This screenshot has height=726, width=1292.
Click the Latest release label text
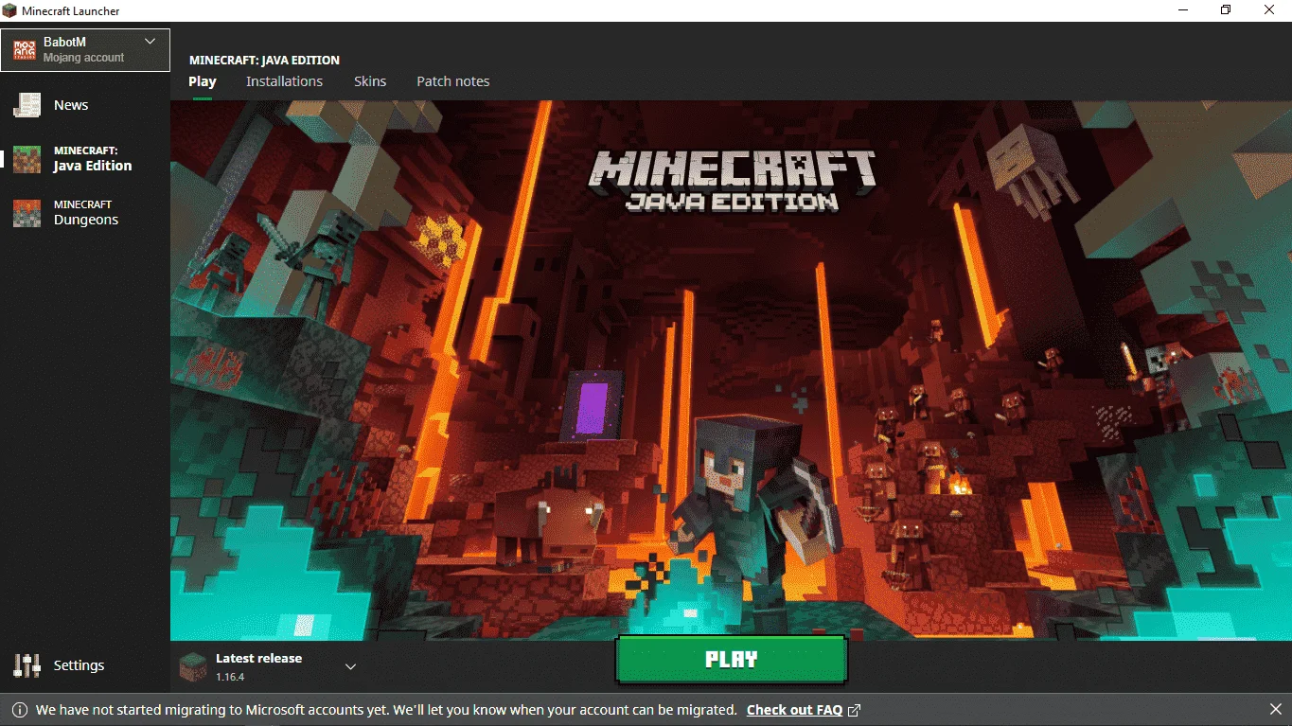258,658
